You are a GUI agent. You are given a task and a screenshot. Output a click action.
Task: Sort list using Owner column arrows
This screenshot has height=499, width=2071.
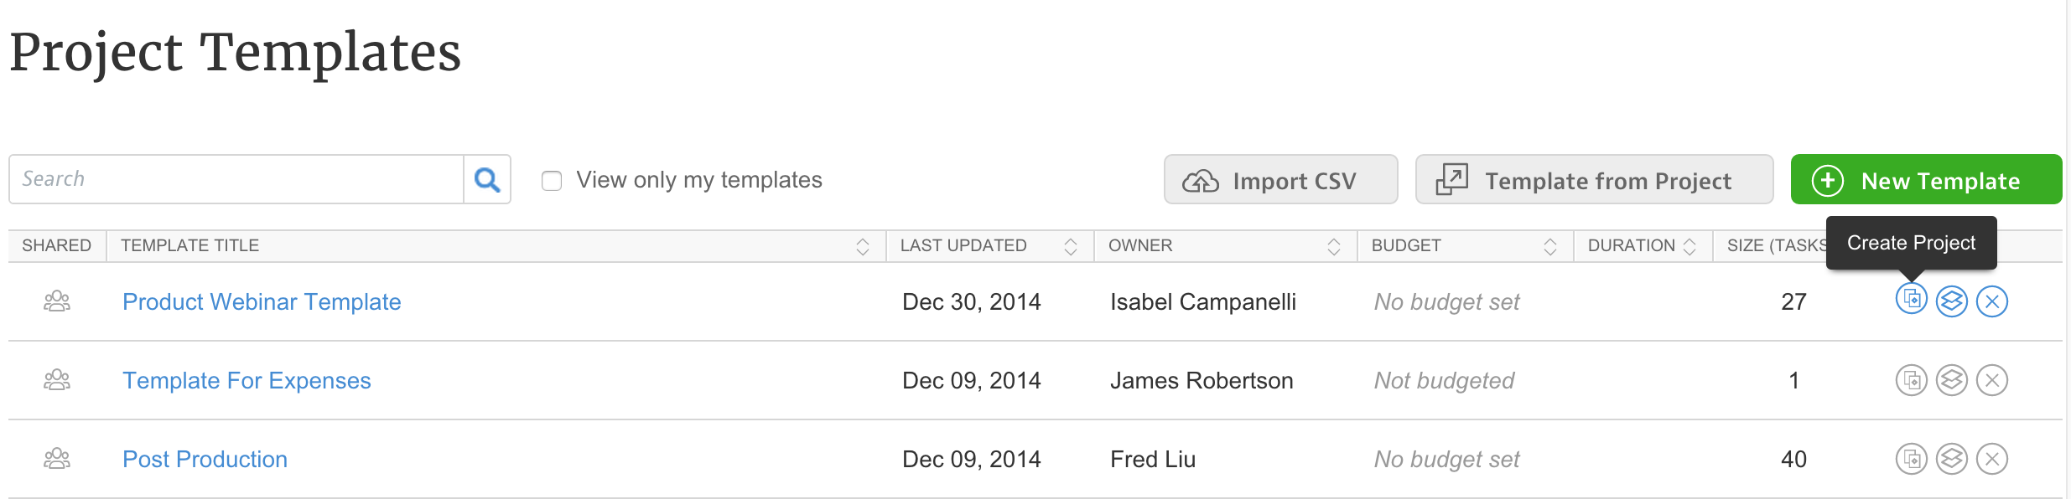click(1333, 246)
